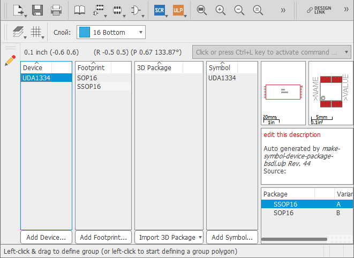Screen dimensions: 354x258
Task: Select SOP16 row in Package table
Action: [x=307, y=213]
